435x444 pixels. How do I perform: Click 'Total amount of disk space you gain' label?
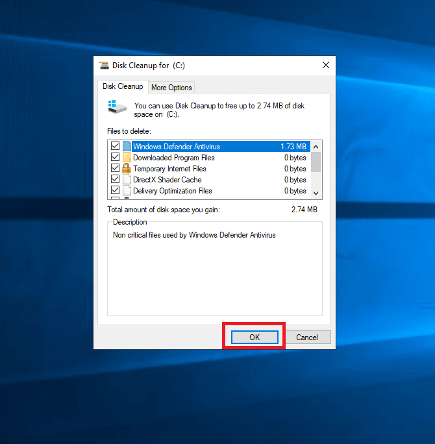[x=164, y=210]
